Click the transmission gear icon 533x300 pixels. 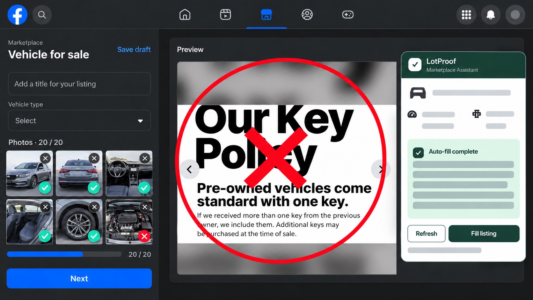point(477,114)
